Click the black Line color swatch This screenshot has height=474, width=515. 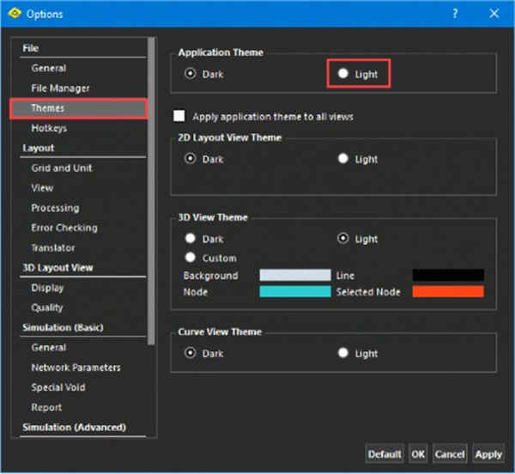pyautogui.click(x=448, y=275)
